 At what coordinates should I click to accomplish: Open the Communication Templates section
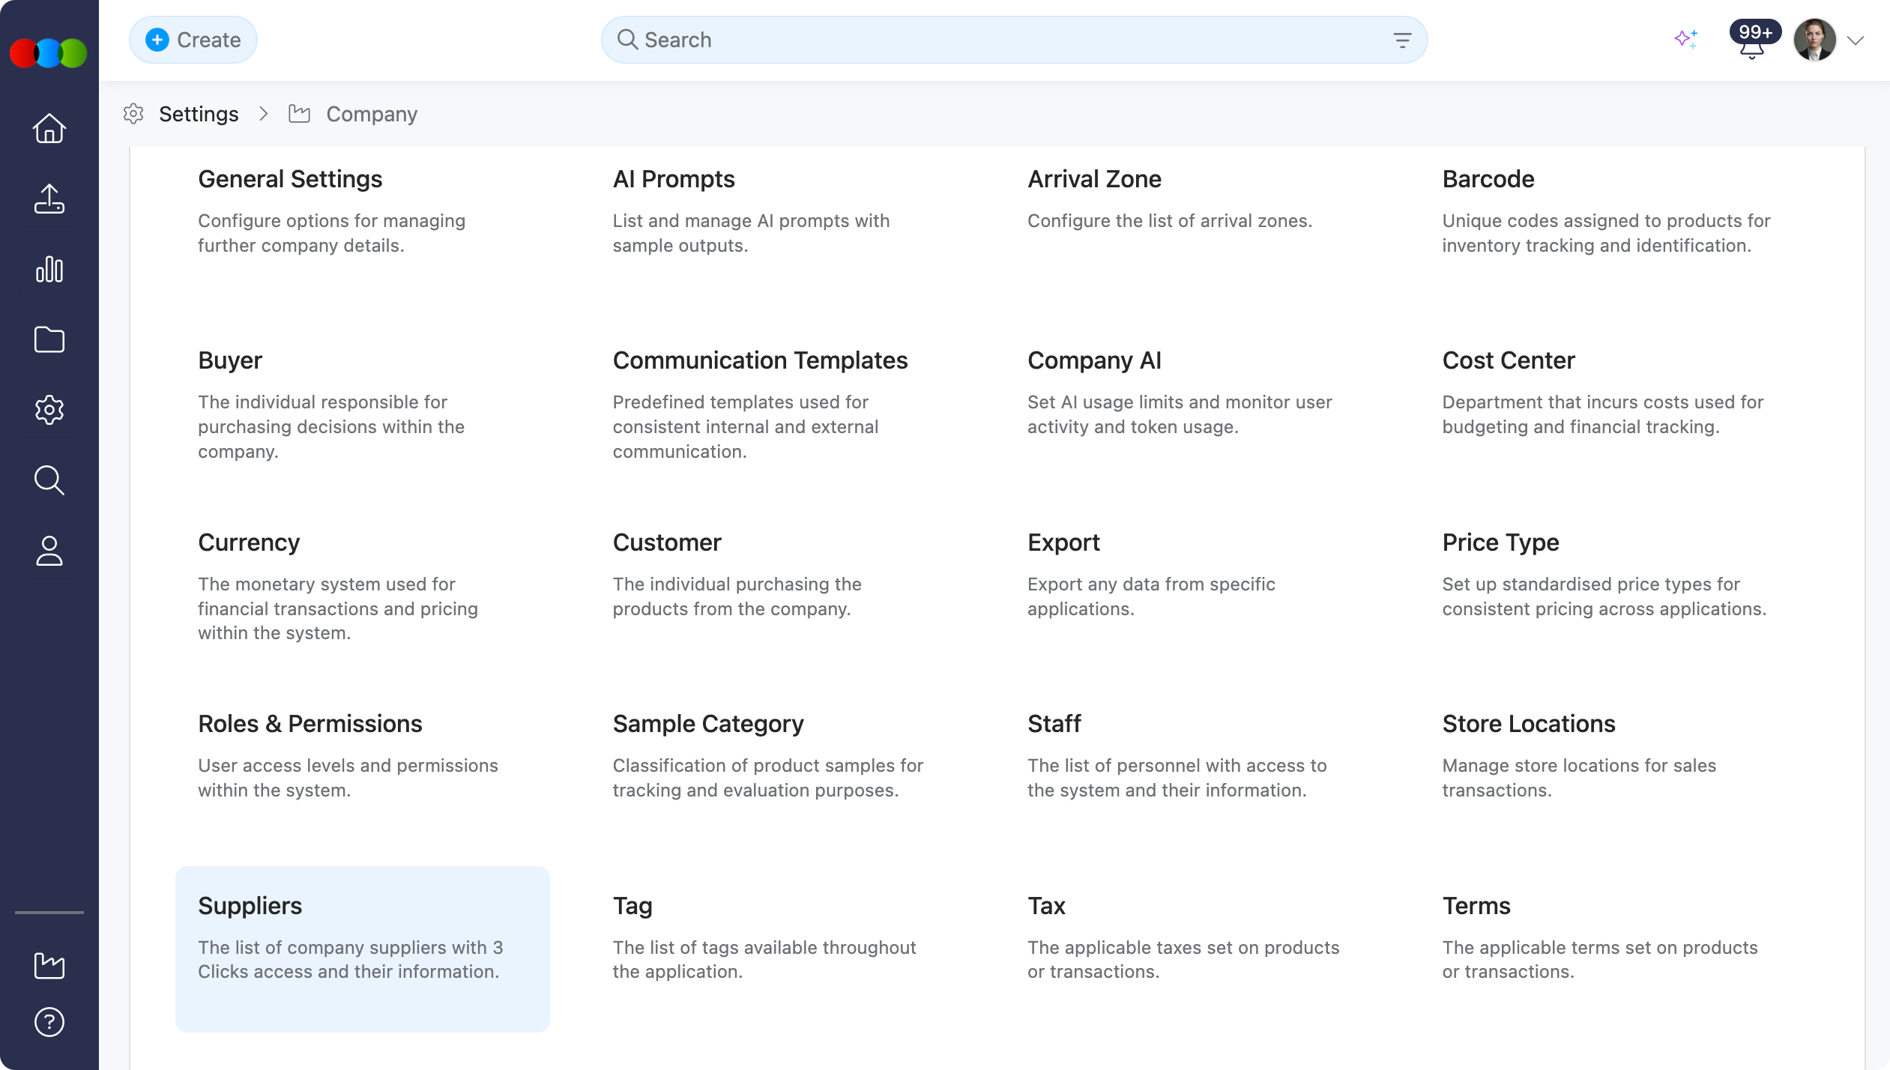click(x=760, y=360)
